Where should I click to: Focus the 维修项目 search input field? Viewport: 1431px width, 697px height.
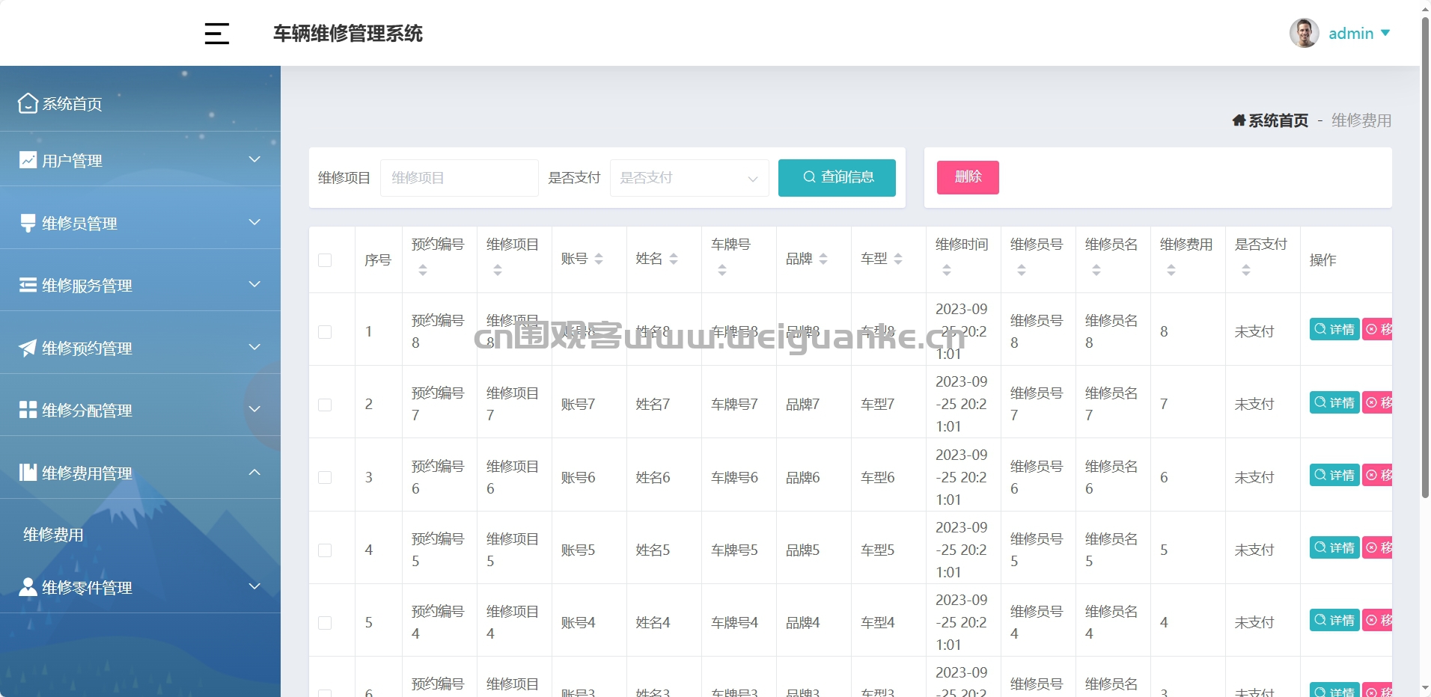click(x=460, y=178)
